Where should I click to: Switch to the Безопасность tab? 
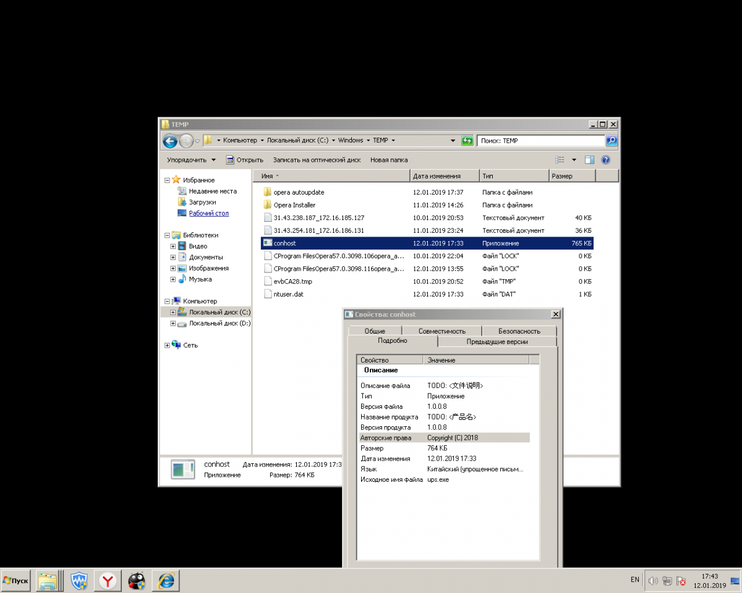click(519, 331)
